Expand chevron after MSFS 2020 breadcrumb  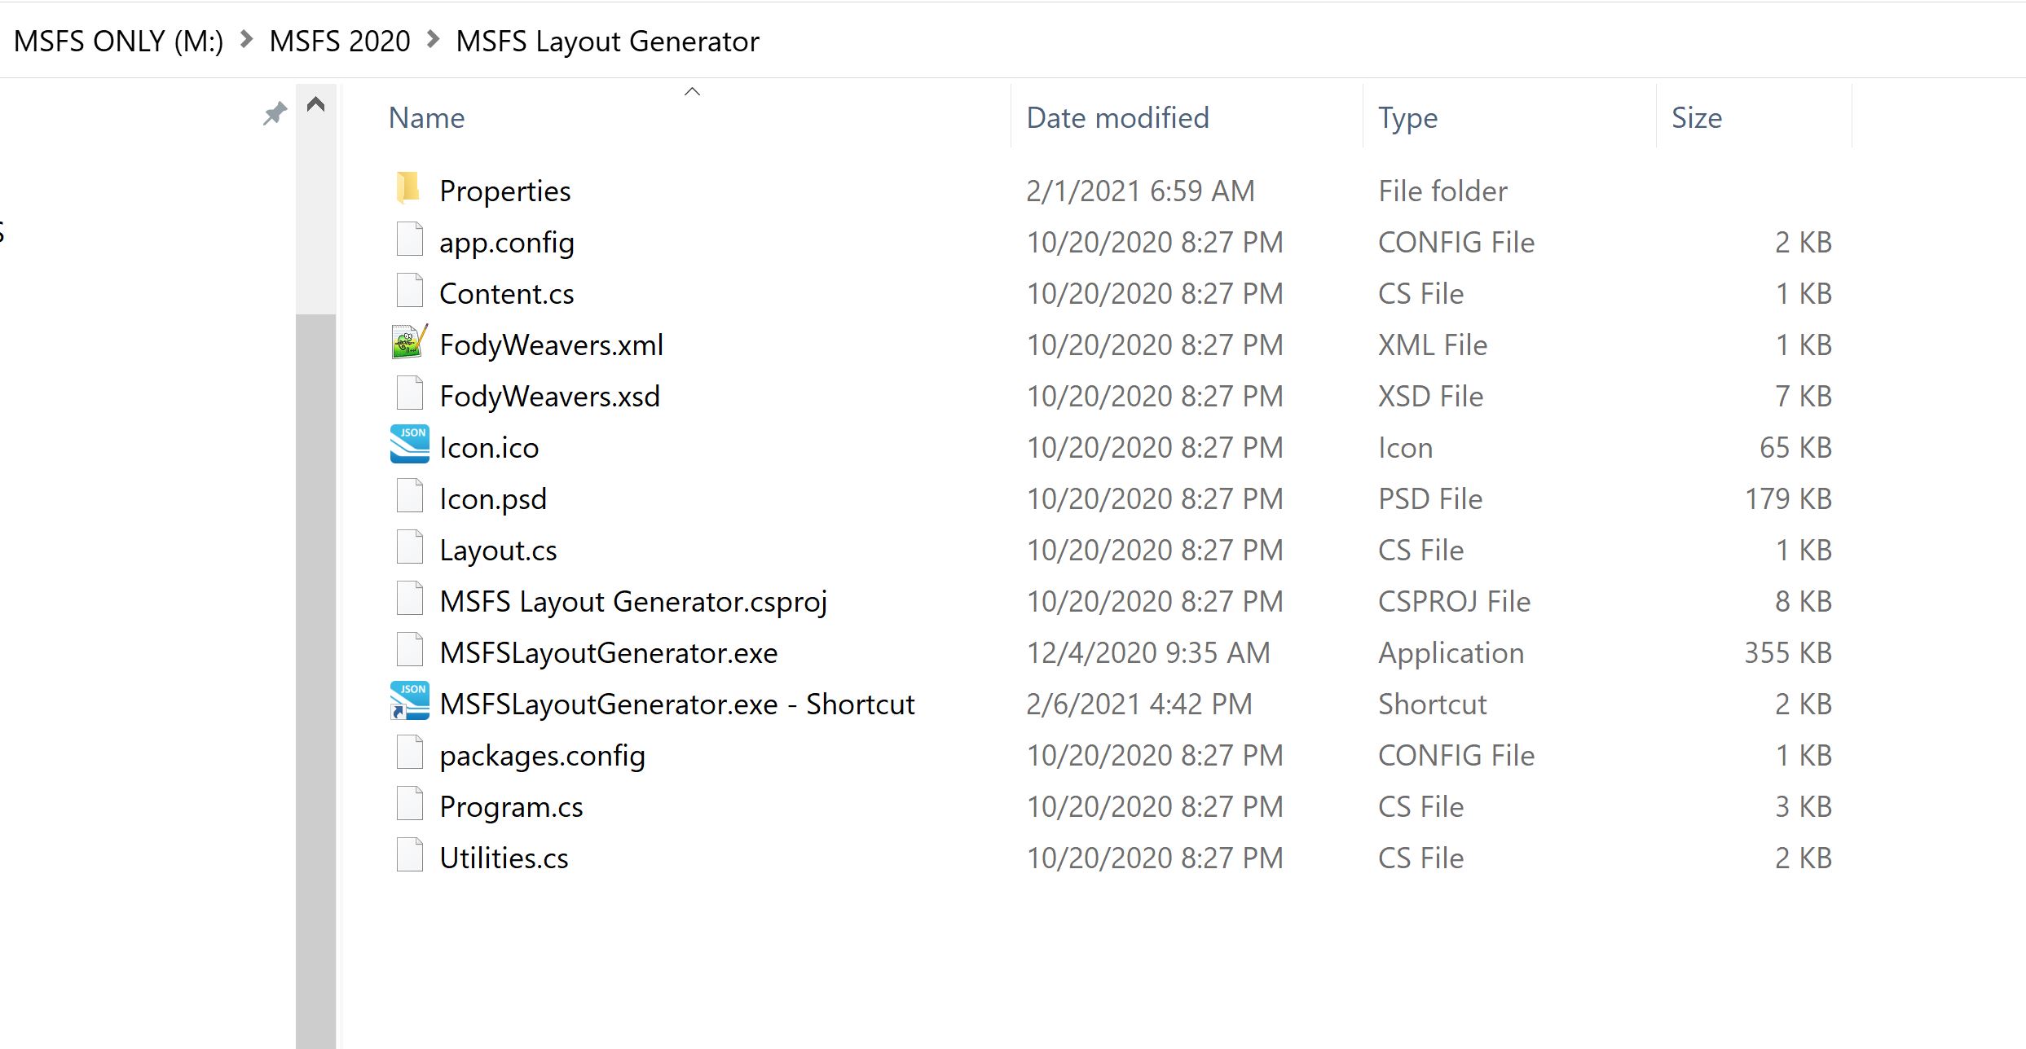point(434,39)
